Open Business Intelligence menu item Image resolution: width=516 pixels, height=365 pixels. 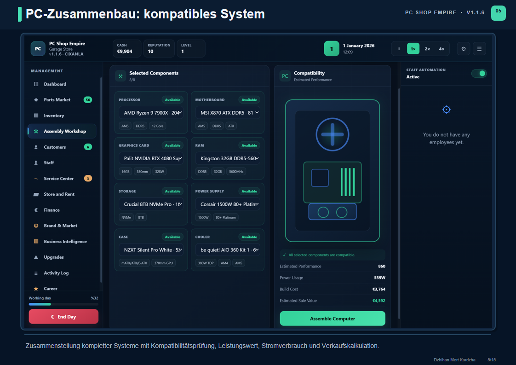click(62, 242)
